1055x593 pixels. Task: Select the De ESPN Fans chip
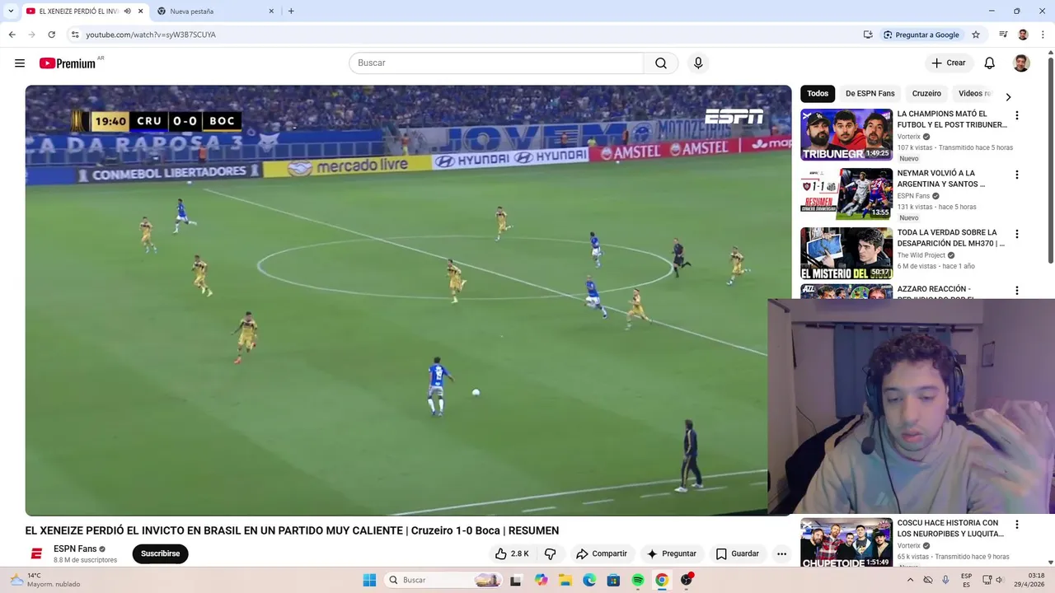coord(870,93)
